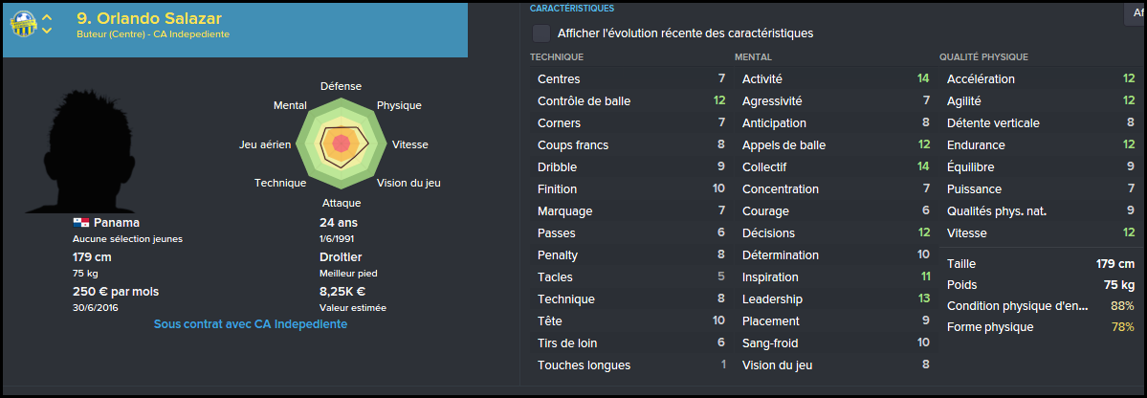Enable Afficher l'évolution récente des caractéristiques checkbox
The width and height of the screenshot is (1147, 398).
pos(541,33)
